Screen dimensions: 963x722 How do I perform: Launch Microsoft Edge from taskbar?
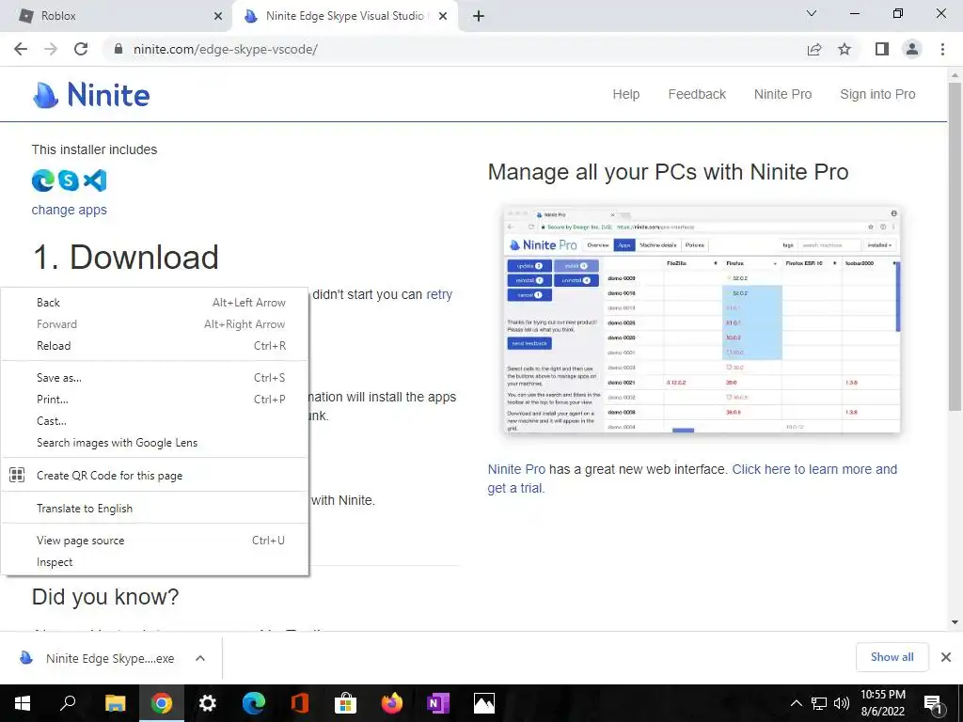coord(254,703)
